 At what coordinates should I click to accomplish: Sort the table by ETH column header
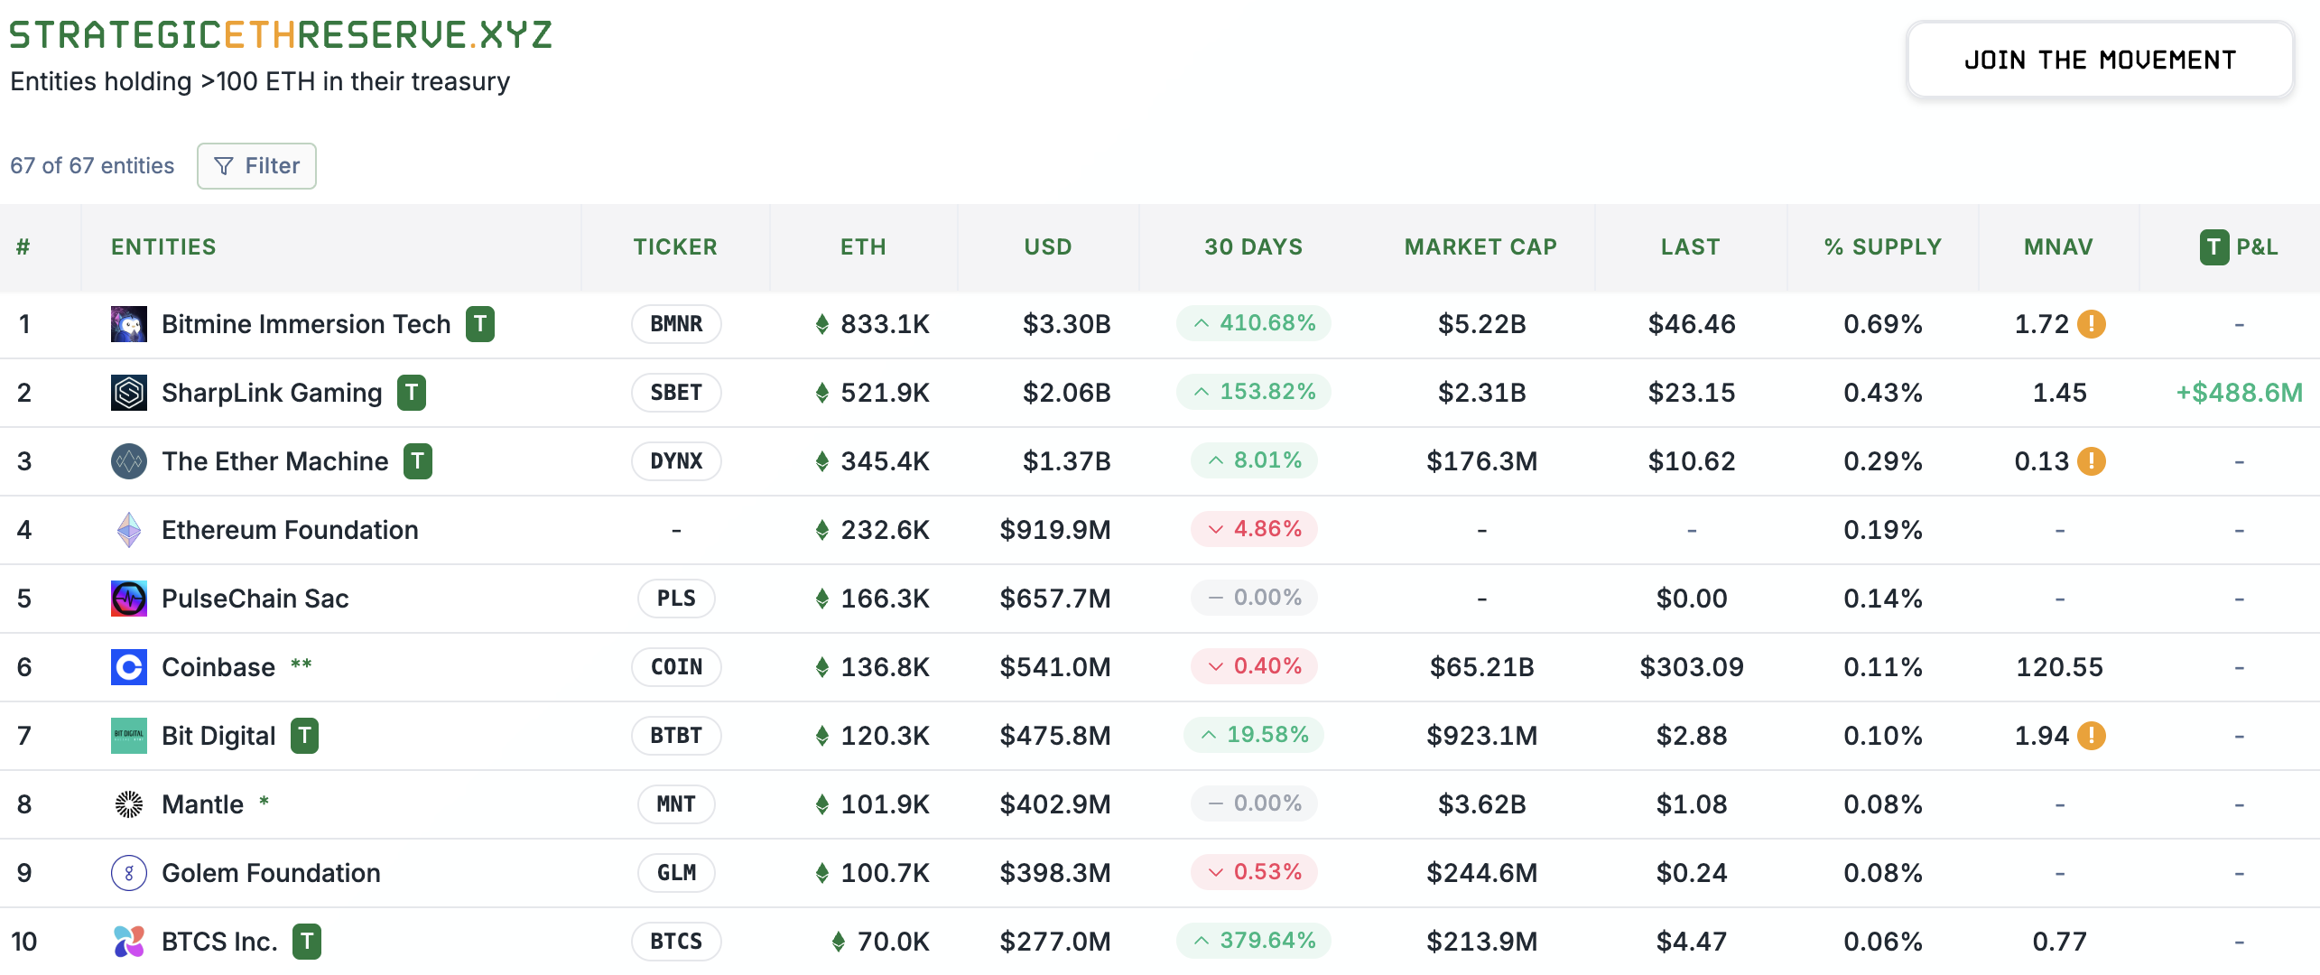click(x=863, y=247)
